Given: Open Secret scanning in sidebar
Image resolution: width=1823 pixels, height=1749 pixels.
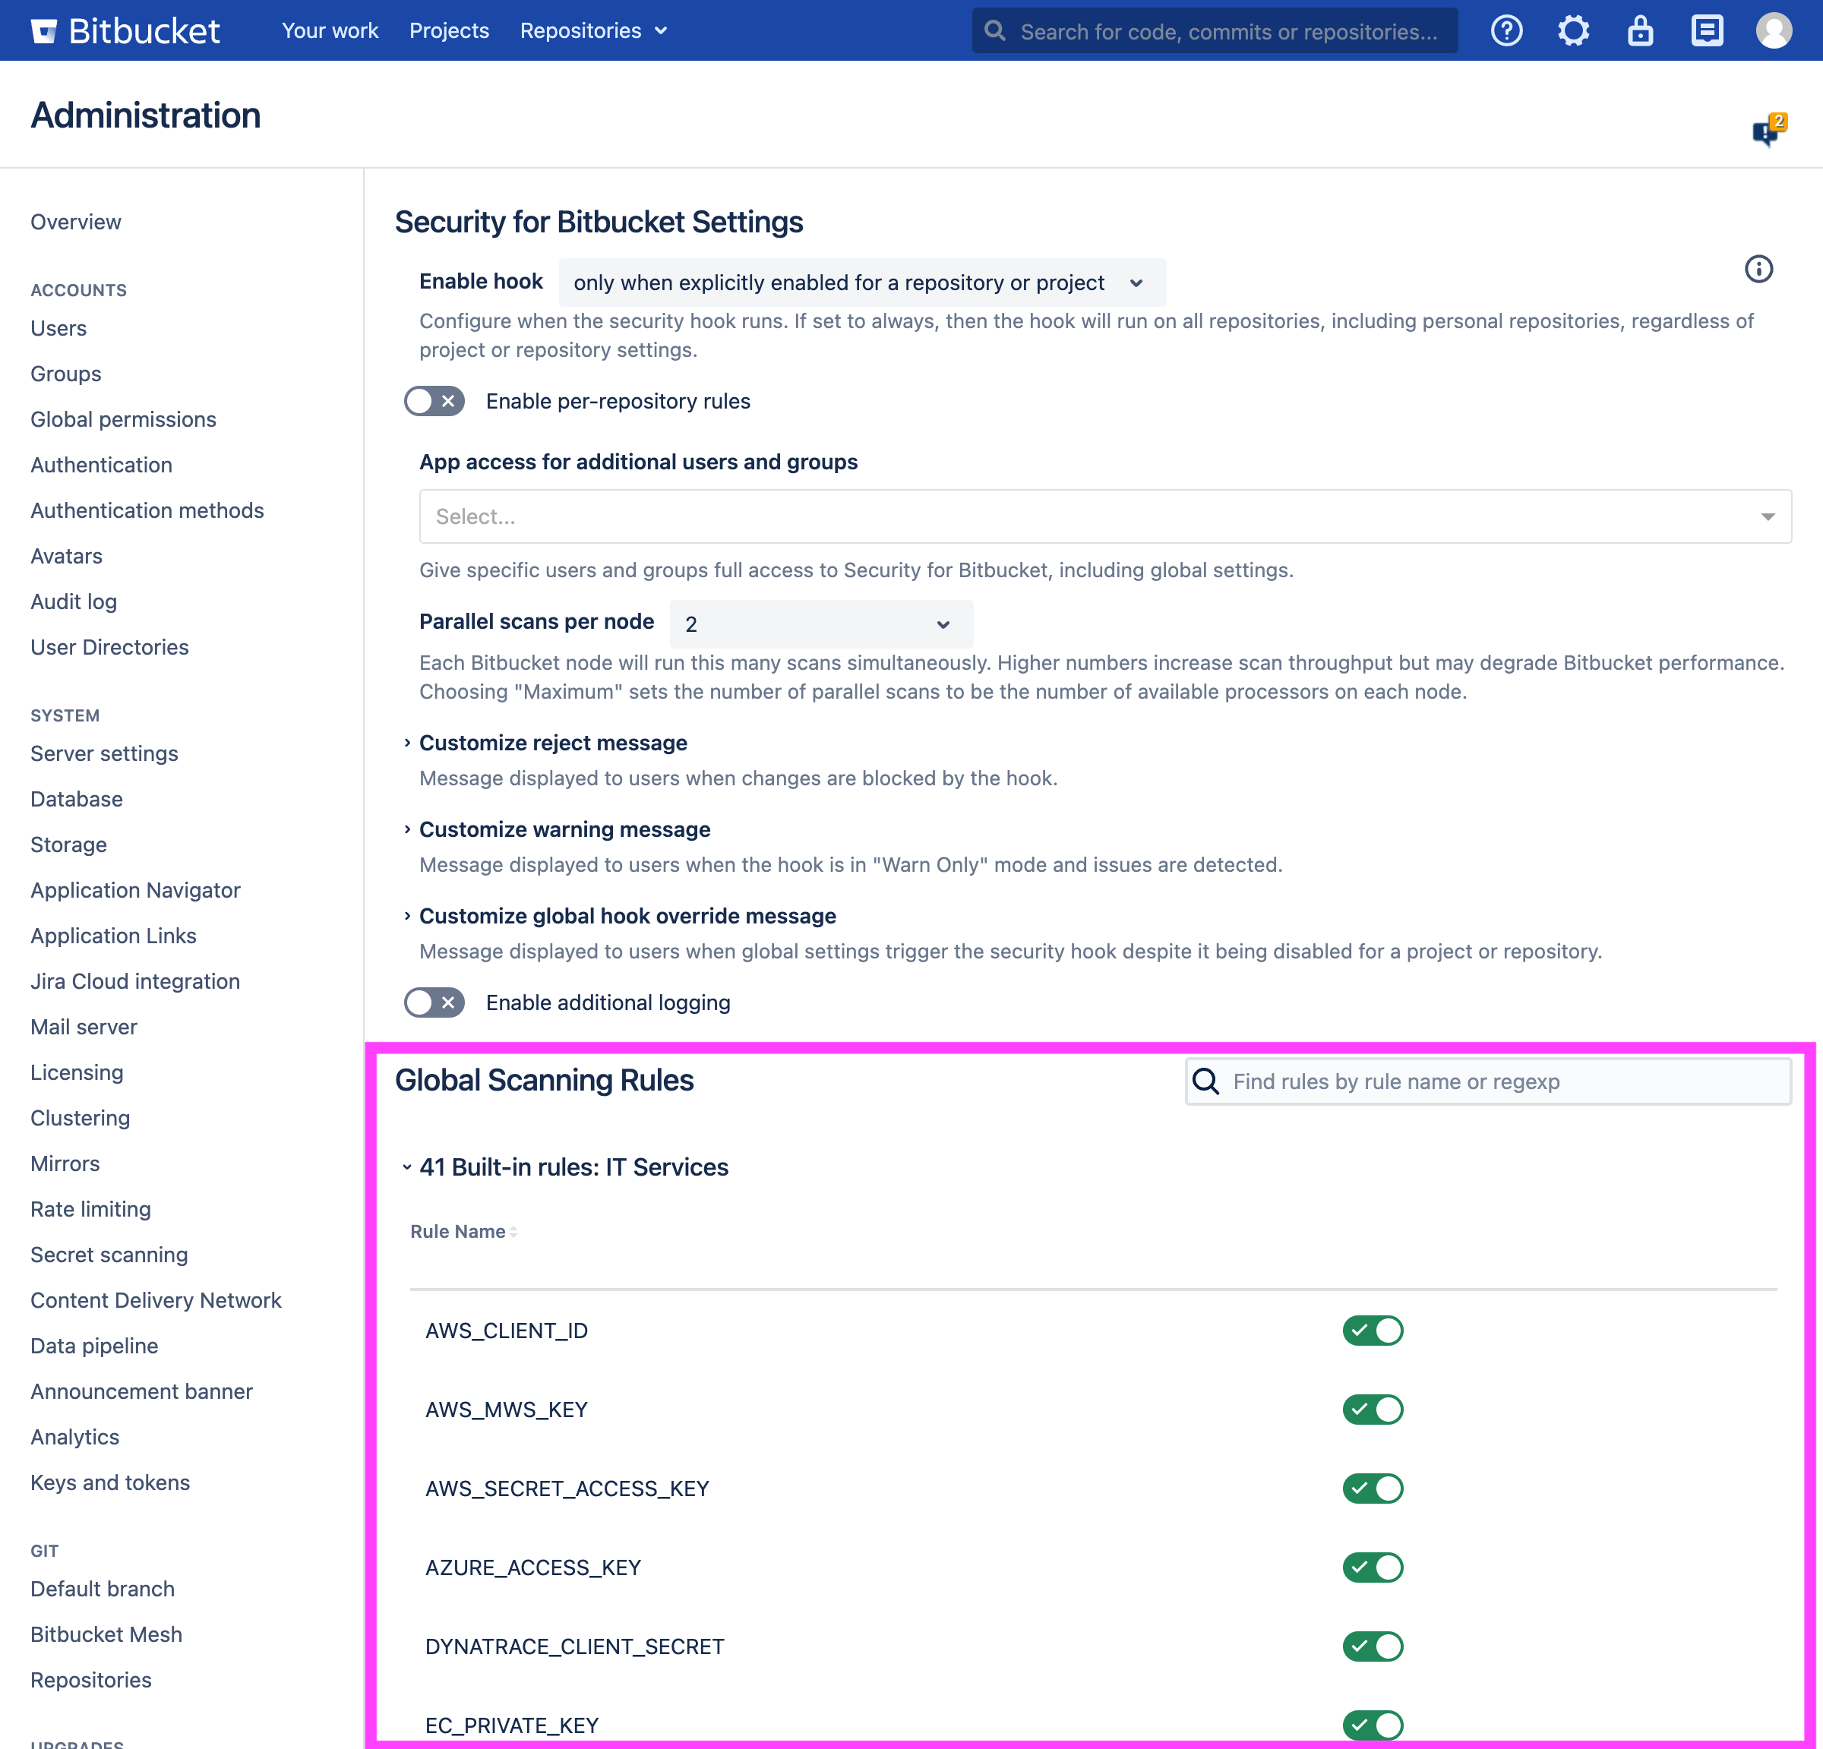Looking at the screenshot, I should pos(109,1255).
